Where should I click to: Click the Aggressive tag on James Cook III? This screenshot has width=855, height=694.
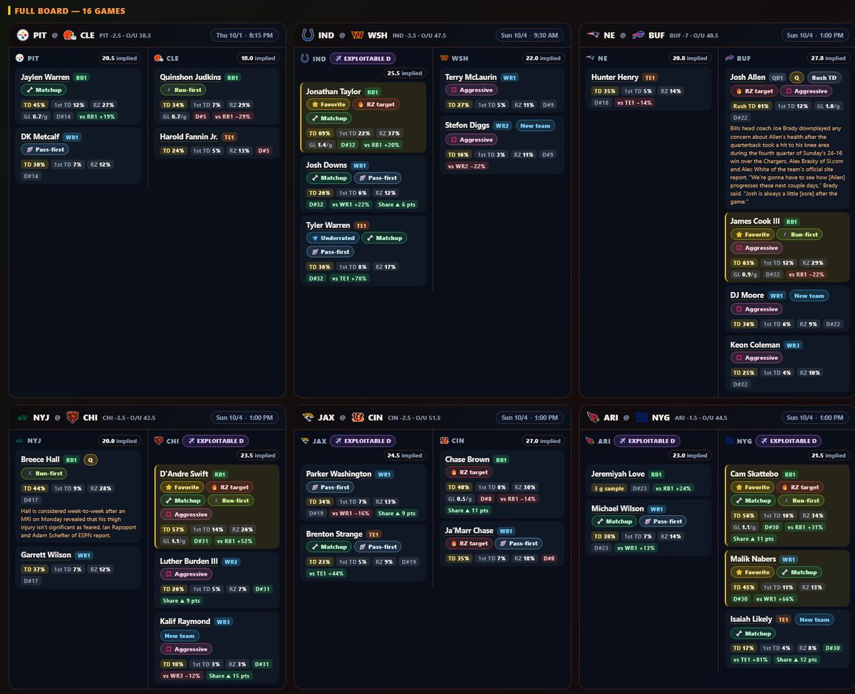[757, 248]
